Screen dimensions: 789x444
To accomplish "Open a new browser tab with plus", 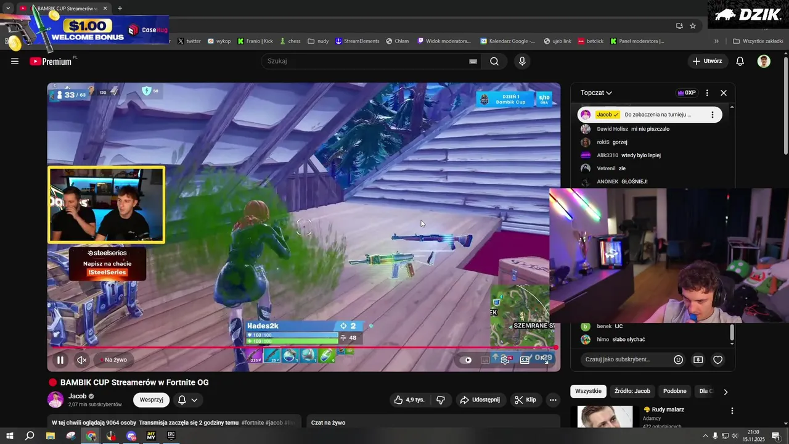I will (120, 9).
